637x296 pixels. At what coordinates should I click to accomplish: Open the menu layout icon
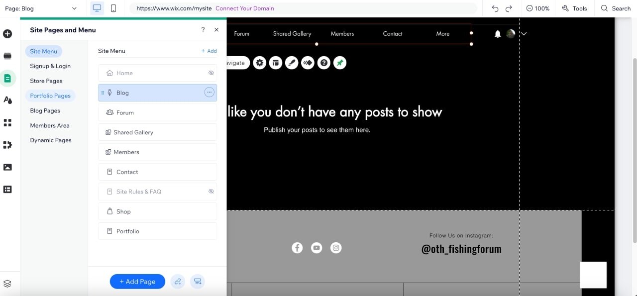pos(276,63)
